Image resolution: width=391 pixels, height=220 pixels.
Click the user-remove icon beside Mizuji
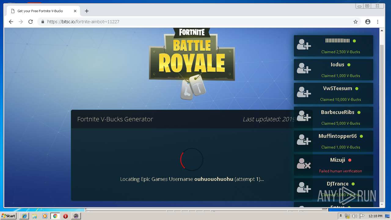(x=304, y=164)
